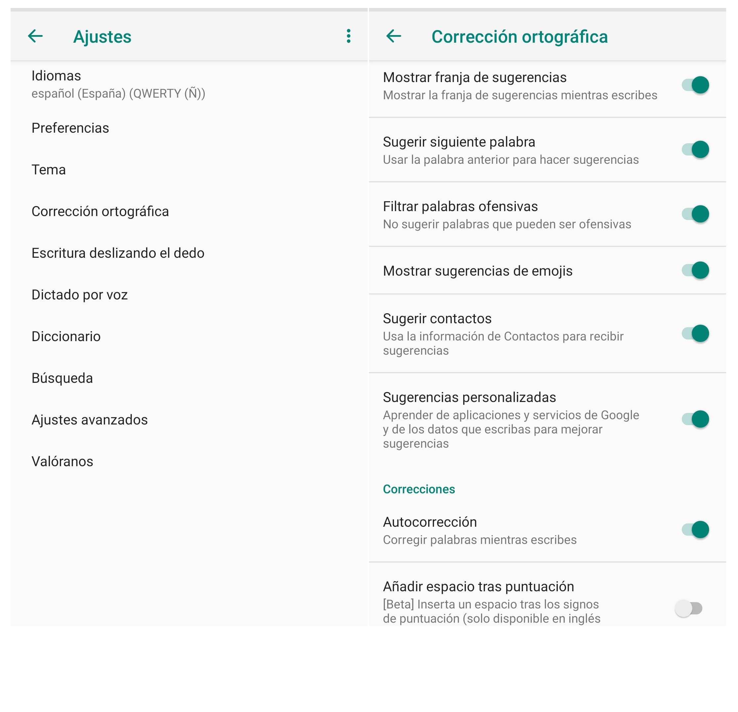Open the Idiomas setting
The image size is (738, 712).
coord(118,84)
